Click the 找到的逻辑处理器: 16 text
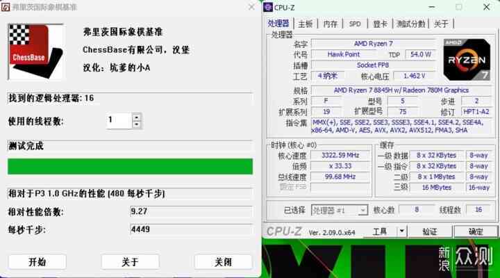 click(51, 98)
